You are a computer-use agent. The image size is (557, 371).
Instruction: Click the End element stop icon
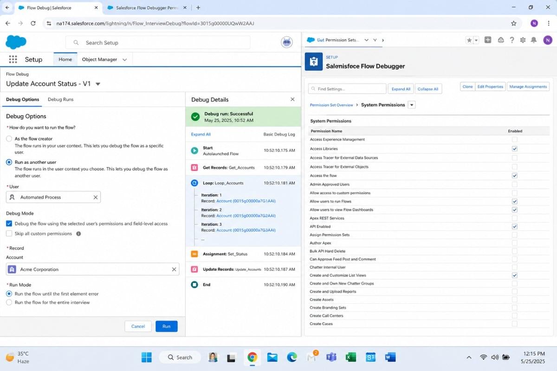(194, 285)
